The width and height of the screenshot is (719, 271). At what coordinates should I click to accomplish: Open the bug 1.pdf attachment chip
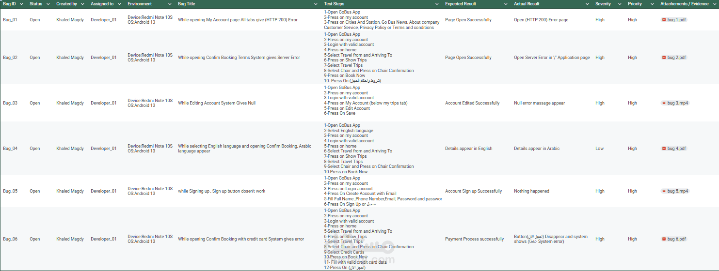674,20
